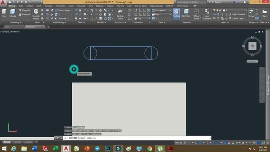Open Layer Properties manager
This screenshot has width=270, height=152.
[207, 14]
